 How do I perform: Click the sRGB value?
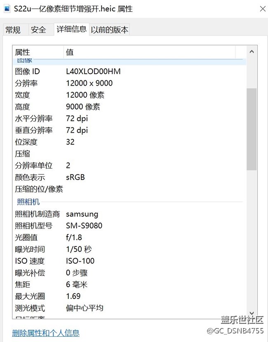(75, 177)
